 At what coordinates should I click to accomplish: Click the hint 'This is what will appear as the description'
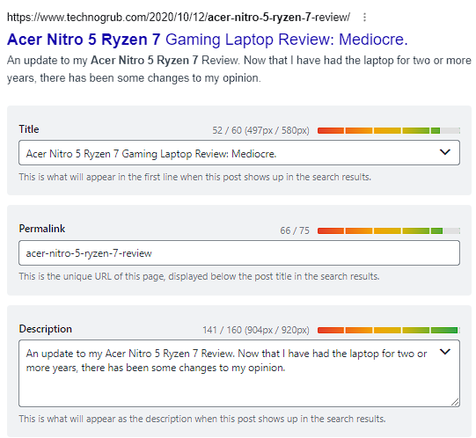coord(202,419)
